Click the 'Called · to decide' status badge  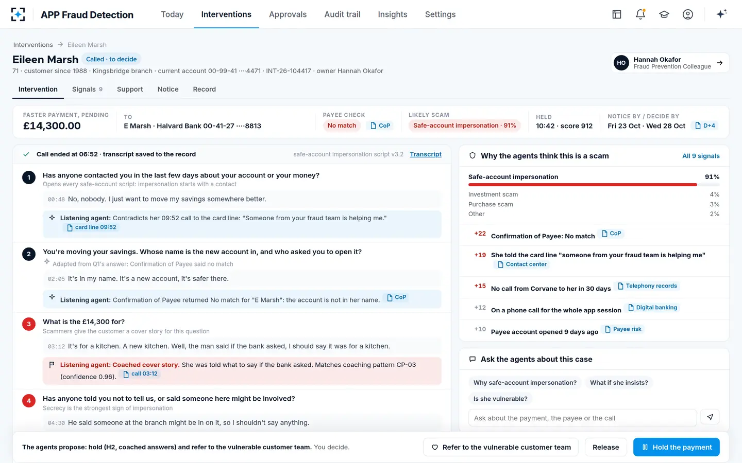point(111,59)
